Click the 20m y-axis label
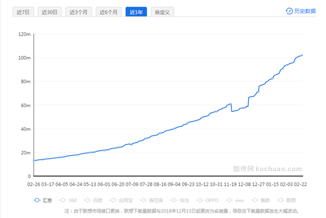326x218 pixels. [26, 153]
